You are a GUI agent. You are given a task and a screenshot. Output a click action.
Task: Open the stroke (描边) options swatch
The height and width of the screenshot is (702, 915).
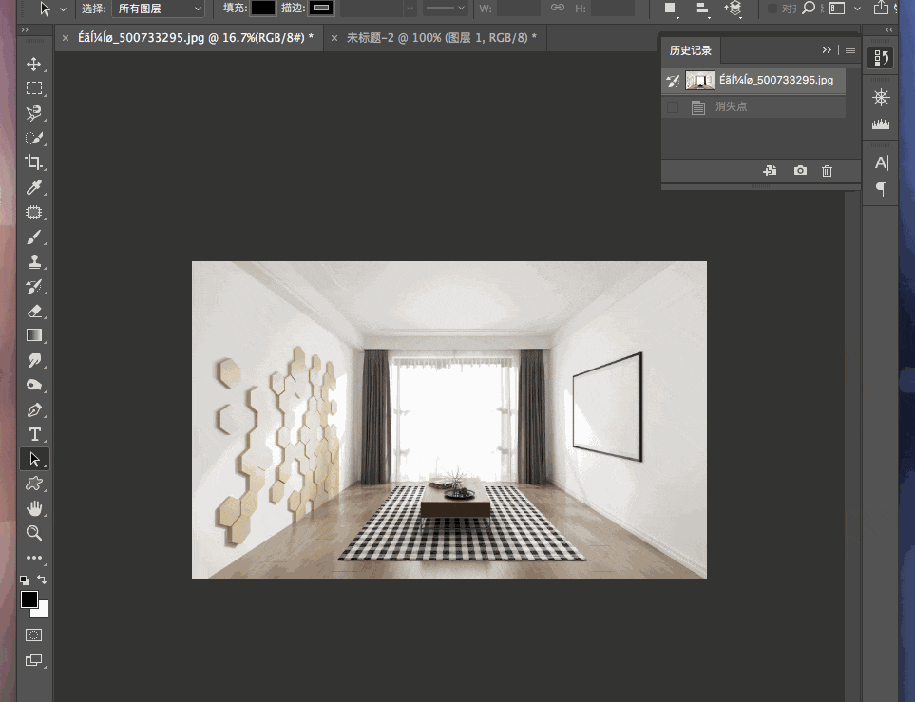[321, 9]
